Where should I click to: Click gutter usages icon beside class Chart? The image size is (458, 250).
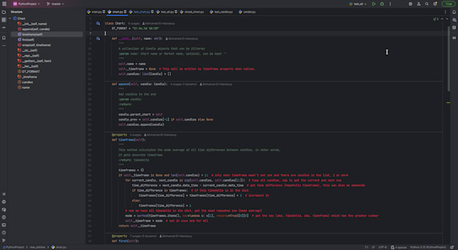[x=98, y=24]
